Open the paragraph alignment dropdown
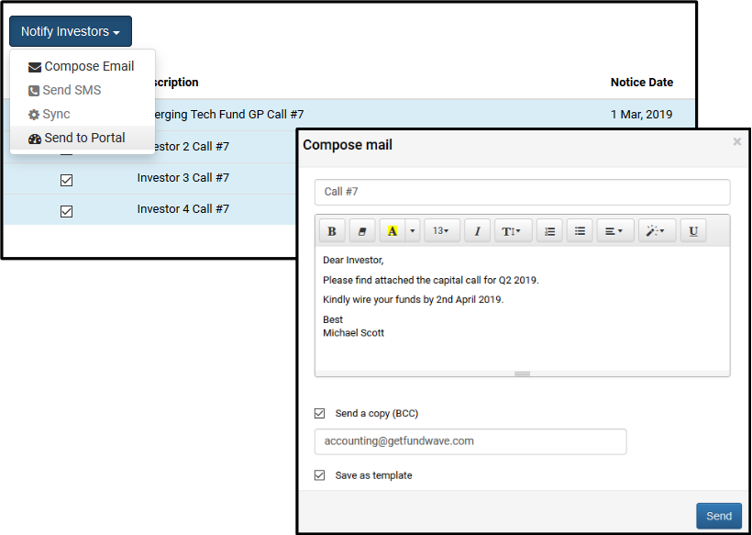The image size is (752, 535). tap(615, 231)
